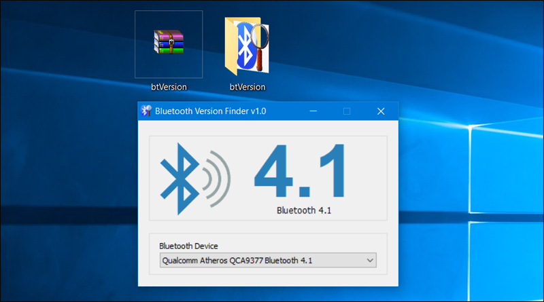The image size is (544, 302).
Task: Open the btVersion Bluetooth folder icon
Action: [247, 46]
